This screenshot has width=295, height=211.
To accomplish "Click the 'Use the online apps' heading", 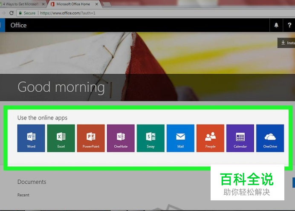I will [42, 118].
